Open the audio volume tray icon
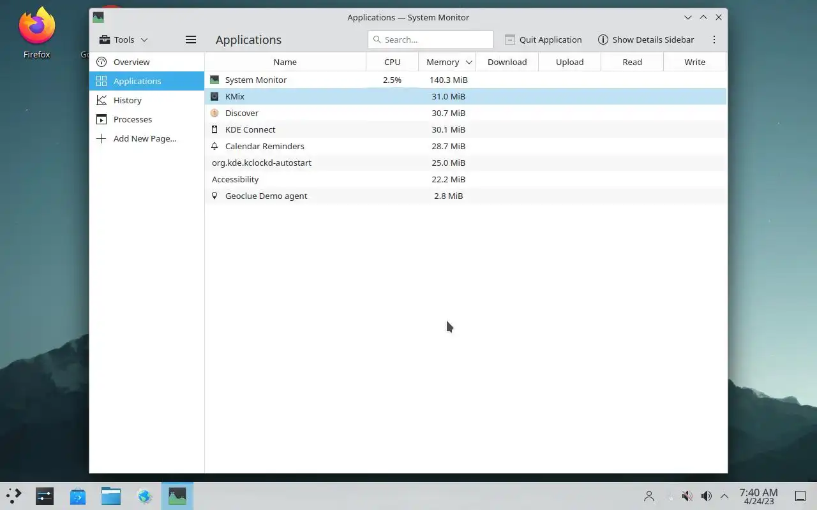 click(x=706, y=496)
